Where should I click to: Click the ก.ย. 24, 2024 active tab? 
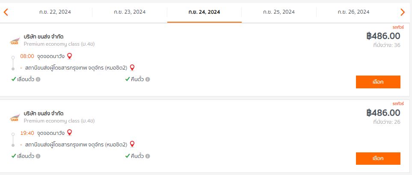point(204,12)
